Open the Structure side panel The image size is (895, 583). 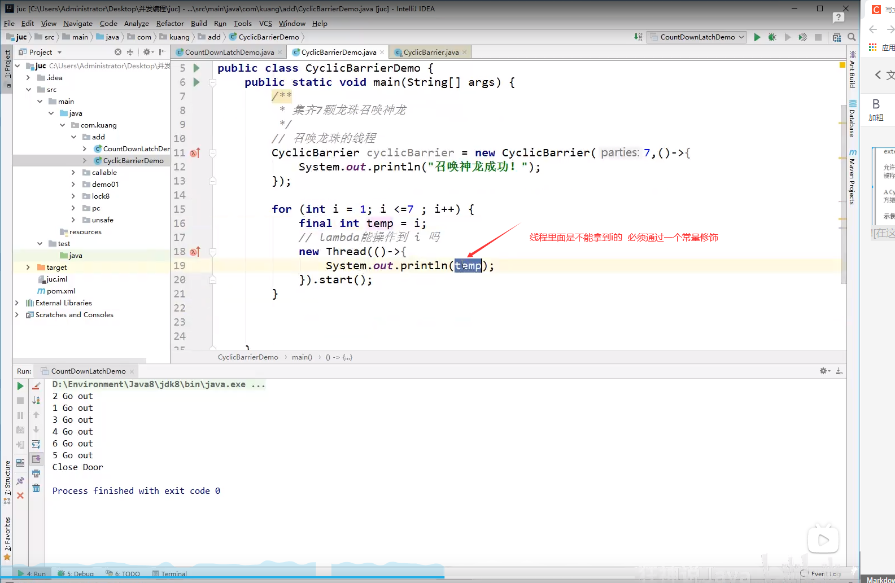click(x=7, y=481)
